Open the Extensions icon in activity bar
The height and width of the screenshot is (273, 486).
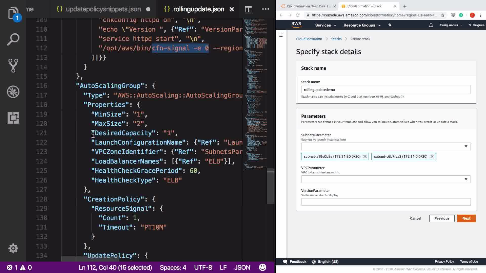click(13, 118)
